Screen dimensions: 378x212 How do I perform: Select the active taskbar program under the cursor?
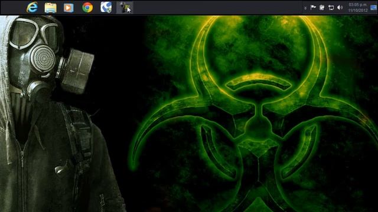(125, 8)
